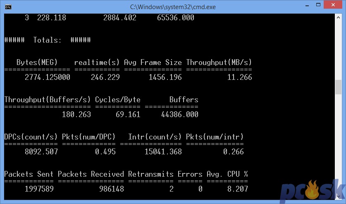Click the value 2884.402 in top row
This screenshot has width=346, height=204.
[119, 18]
